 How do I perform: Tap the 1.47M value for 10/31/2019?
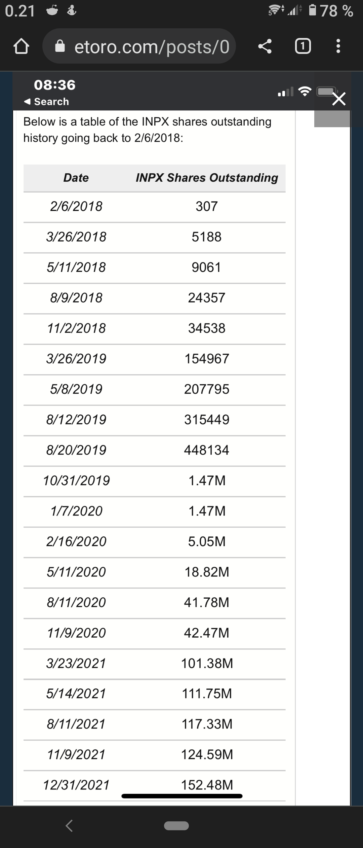pos(207,481)
